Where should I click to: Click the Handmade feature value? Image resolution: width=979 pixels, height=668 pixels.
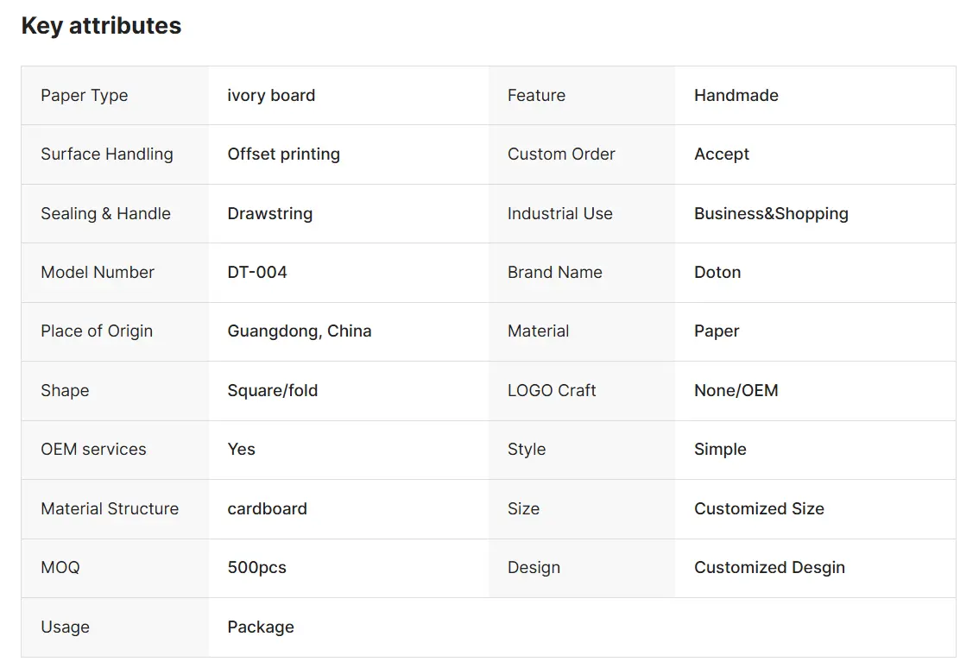[x=736, y=96]
